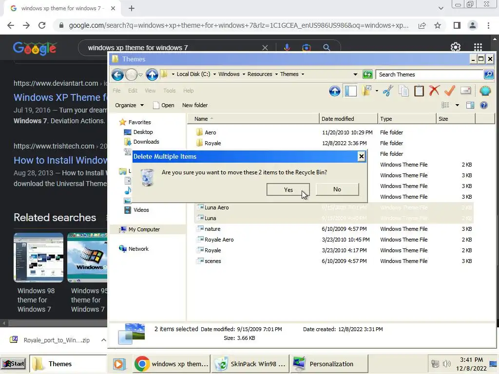Click the Open command button
Image resolution: width=499 pixels, height=374 pixels.
coord(164,105)
